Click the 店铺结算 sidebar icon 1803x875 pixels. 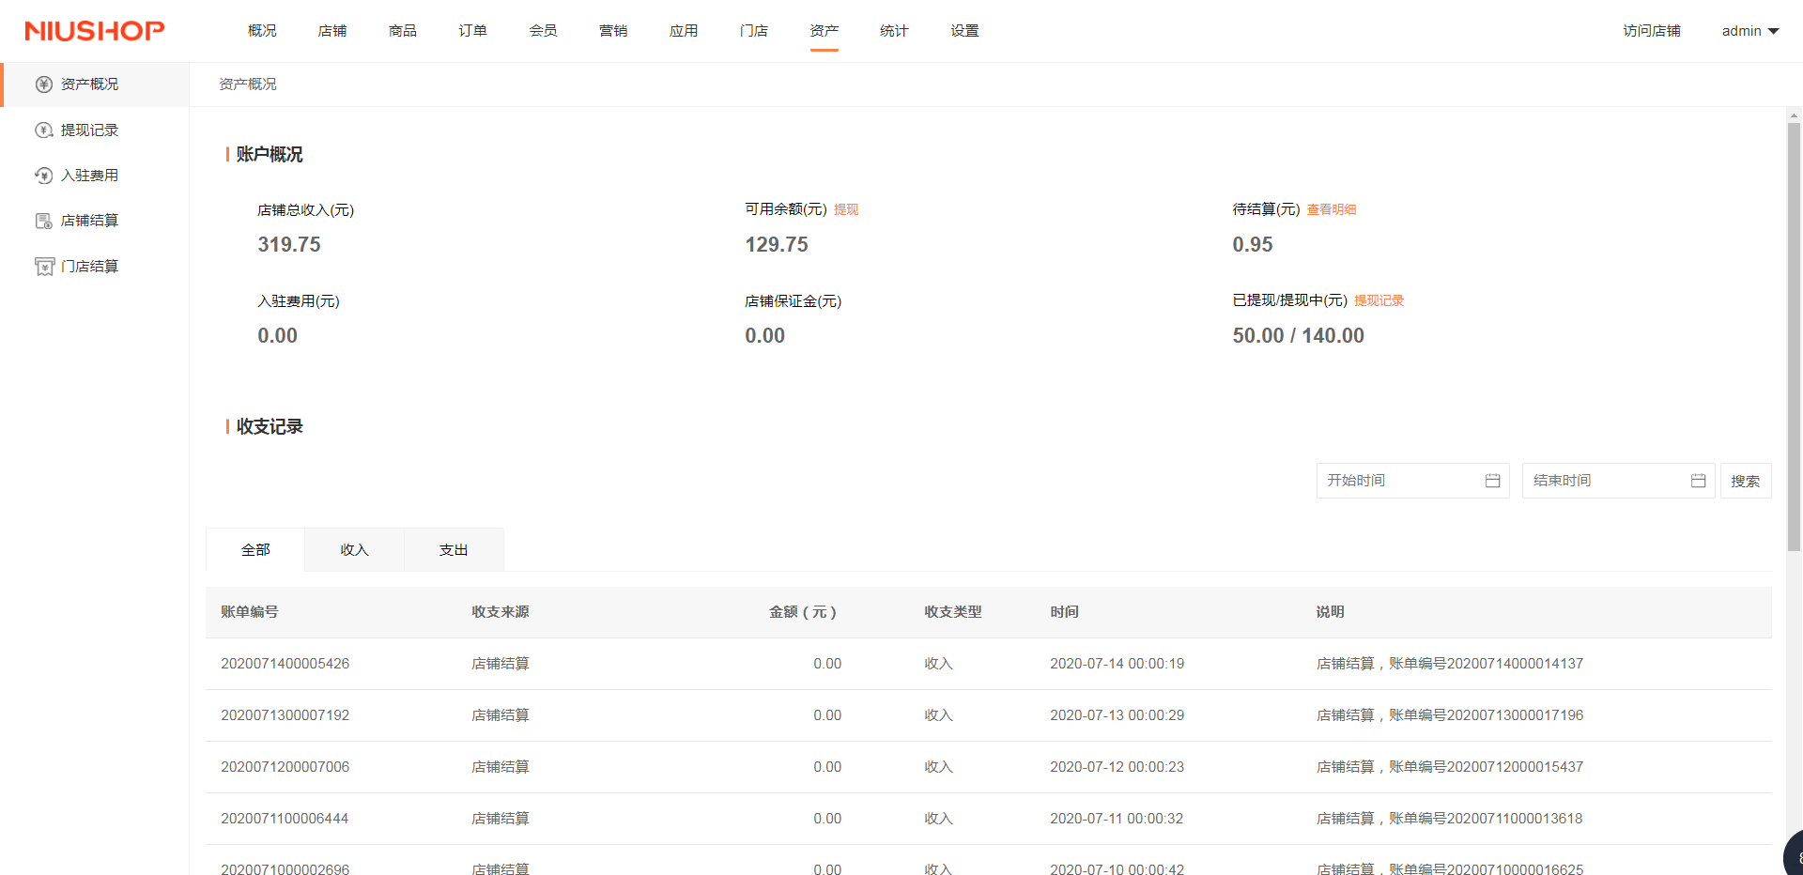[44, 221]
